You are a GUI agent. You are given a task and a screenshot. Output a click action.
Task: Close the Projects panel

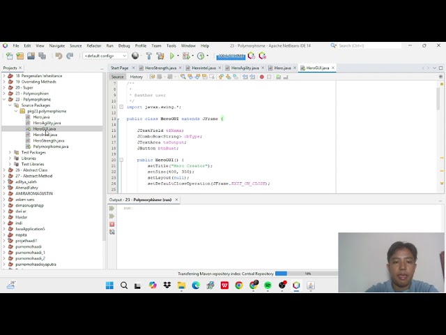pos(20,68)
